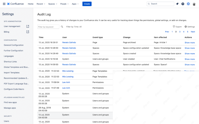Expand the People dropdown menu

click(x=65, y=4)
